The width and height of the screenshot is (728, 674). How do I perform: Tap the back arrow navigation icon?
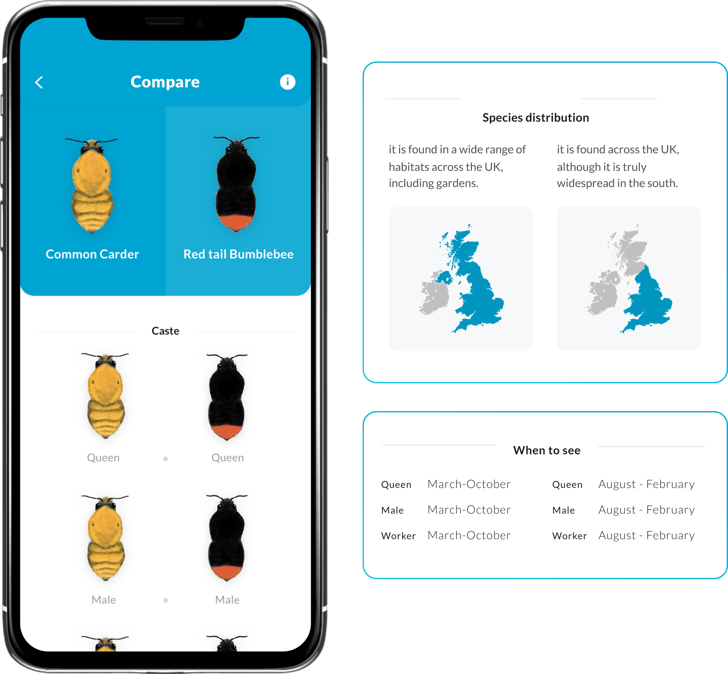click(51, 83)
